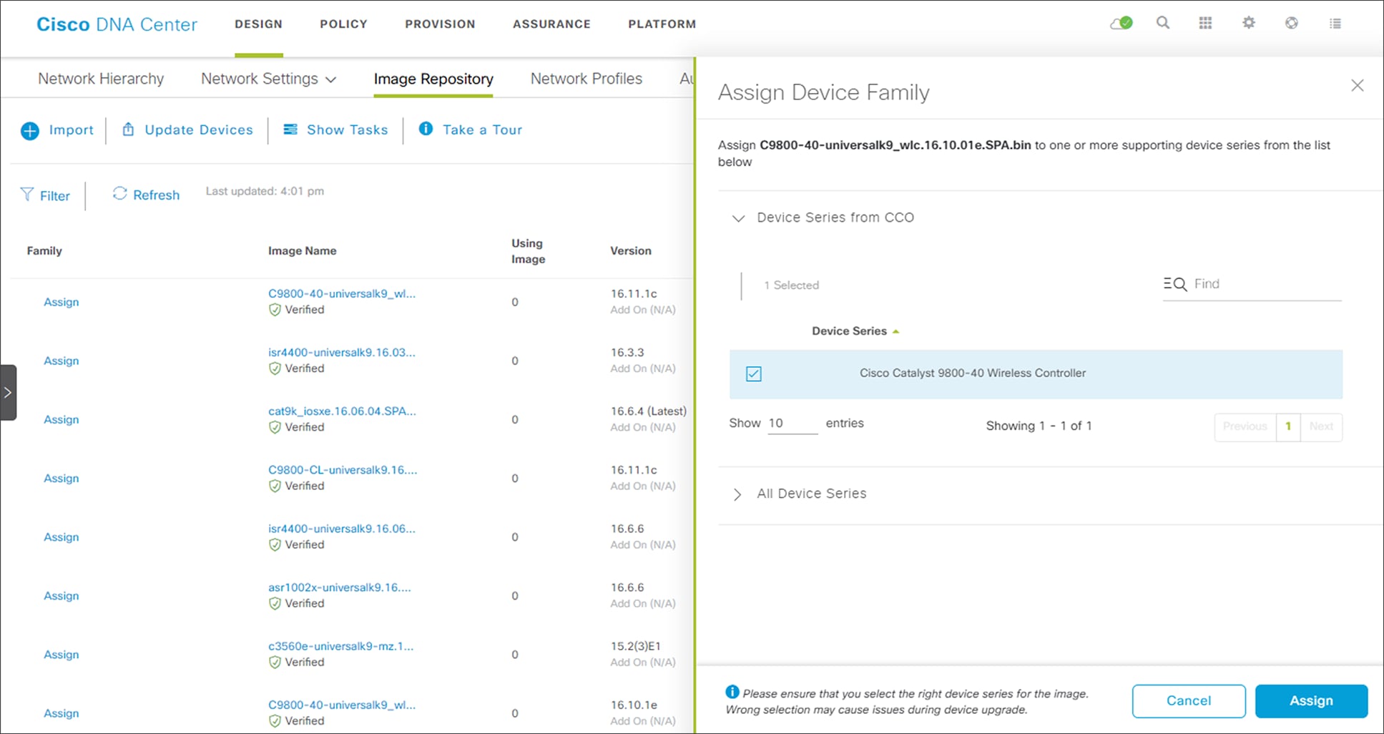The image size is (1384, 734).
Task: Click Verified shield under asr1002x image
Action: (275, 603)
